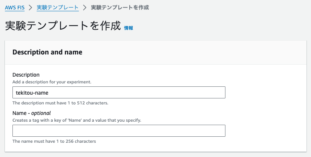The height and width of the screenshot is (157, 311).
Task: Click the page heading 実験テンプレートを作成
Action: (x=63, y=26)
